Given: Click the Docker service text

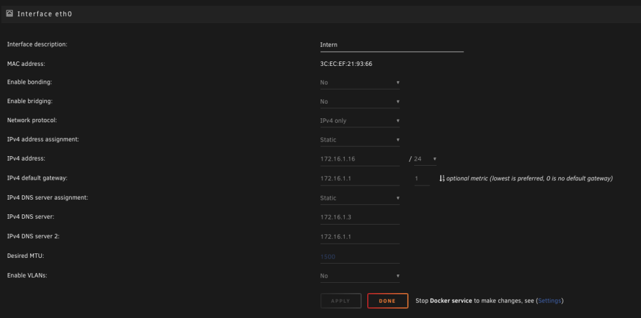Looking at the screenshot, I should coord(451,301).
